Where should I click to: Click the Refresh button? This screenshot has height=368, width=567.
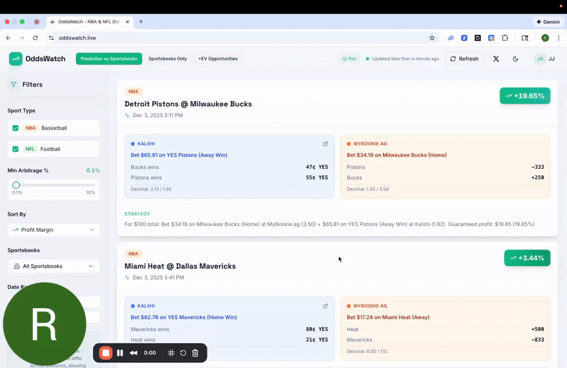464,59
